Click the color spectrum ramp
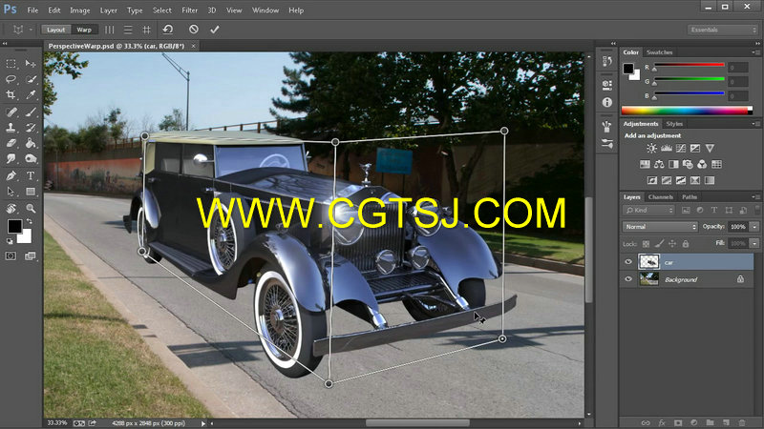This screenshot has width=764, height=429. tap(687, 111)
